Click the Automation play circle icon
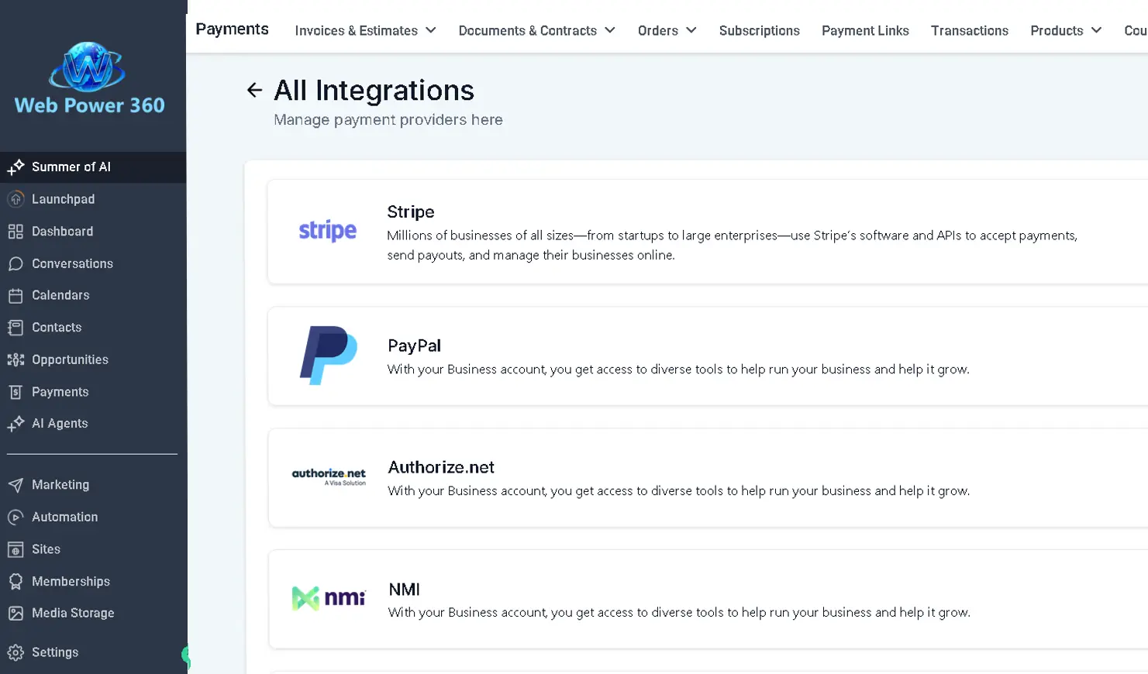The height and width of the screenshot is (674, 1148). [16, 517]
